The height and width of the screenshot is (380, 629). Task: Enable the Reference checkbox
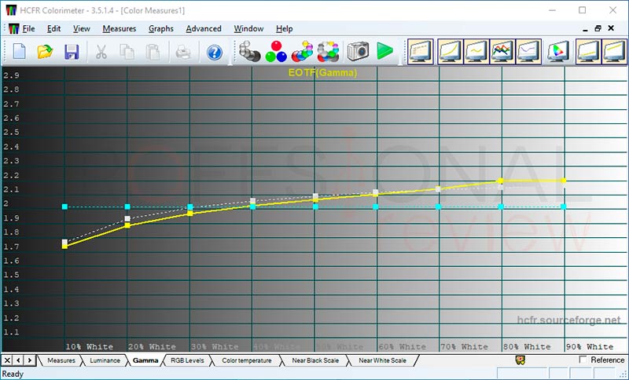(583, 359)
